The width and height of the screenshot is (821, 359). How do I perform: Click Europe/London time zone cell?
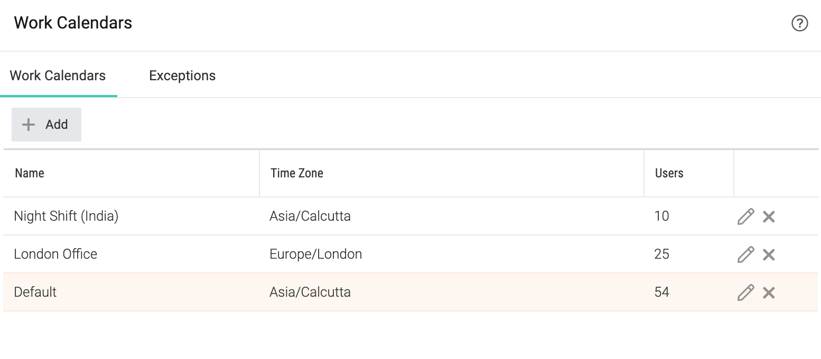[x=316, y=254]
